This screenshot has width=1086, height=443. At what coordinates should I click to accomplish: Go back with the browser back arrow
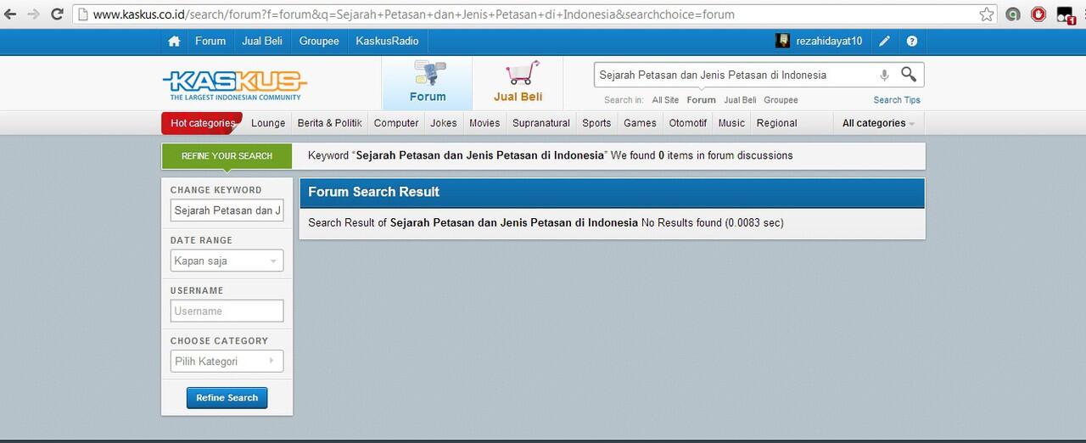(10, 14)
